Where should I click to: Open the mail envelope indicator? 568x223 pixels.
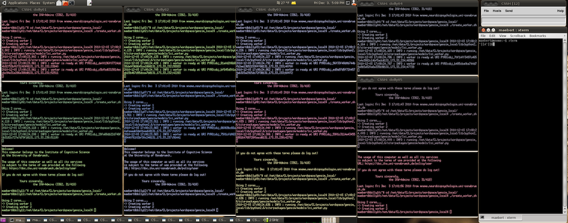pos(293,3)
